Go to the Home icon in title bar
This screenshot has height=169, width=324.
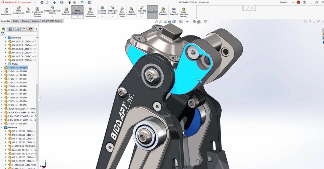[x=42, y=2]
